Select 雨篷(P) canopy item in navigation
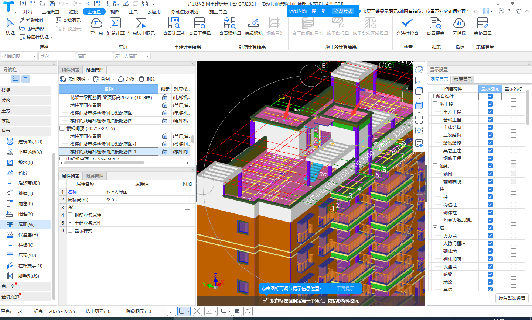The height and width of the screenshot is (320, 532). 26,204
